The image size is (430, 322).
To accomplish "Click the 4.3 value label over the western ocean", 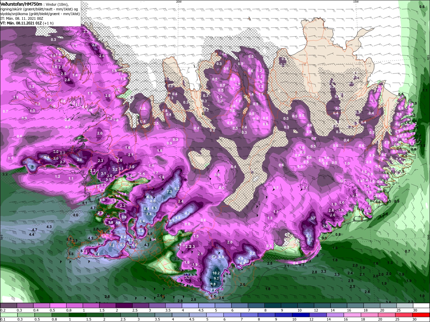I will pos(49,227).
